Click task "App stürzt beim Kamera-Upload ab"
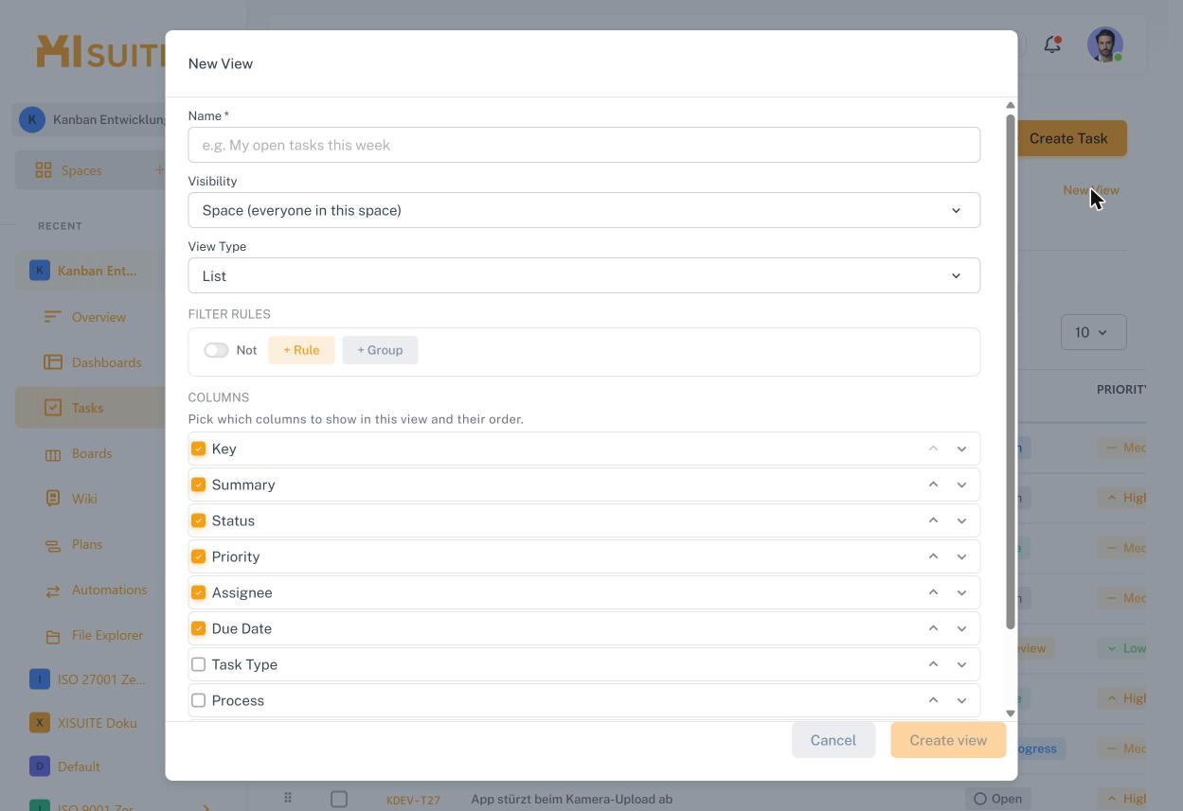1183x811 pixels. 571,799
